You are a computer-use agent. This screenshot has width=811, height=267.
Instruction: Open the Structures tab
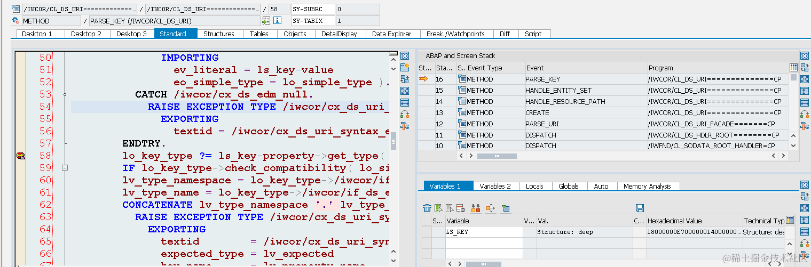[219, 34]
